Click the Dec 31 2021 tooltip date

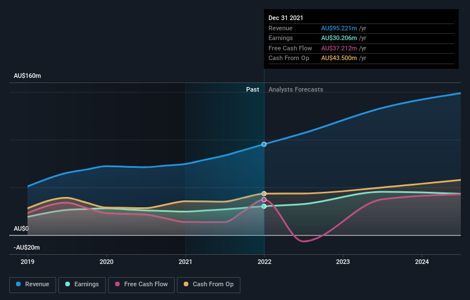[x=286, y=18]
